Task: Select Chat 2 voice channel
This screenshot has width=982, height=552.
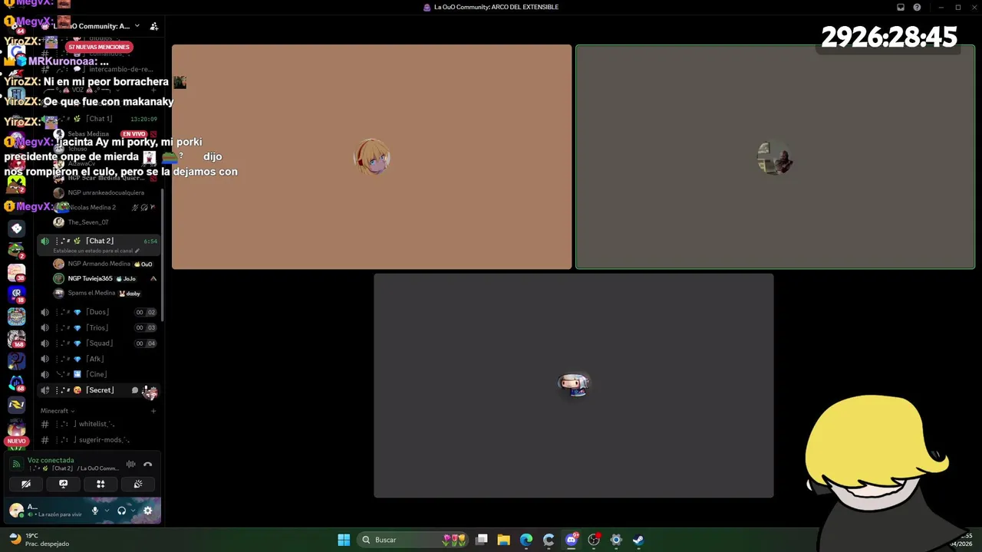Action: point(100,241)
